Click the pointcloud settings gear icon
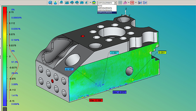Screen dimensions: 196x111 click(72, 3)
